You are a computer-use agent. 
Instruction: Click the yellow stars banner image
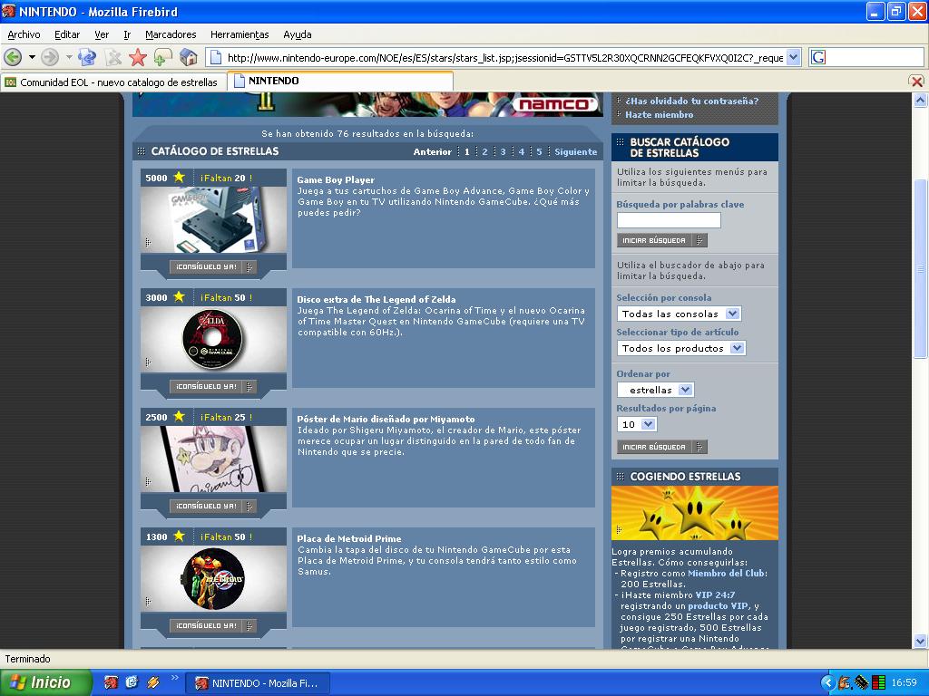point(695,513)
